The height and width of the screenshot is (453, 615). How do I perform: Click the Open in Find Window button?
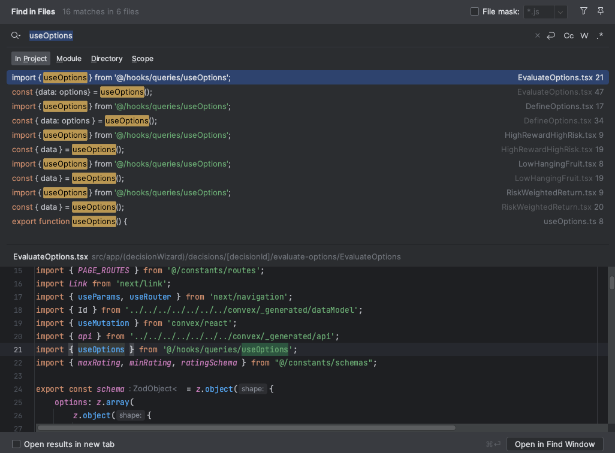coord(554,444)
